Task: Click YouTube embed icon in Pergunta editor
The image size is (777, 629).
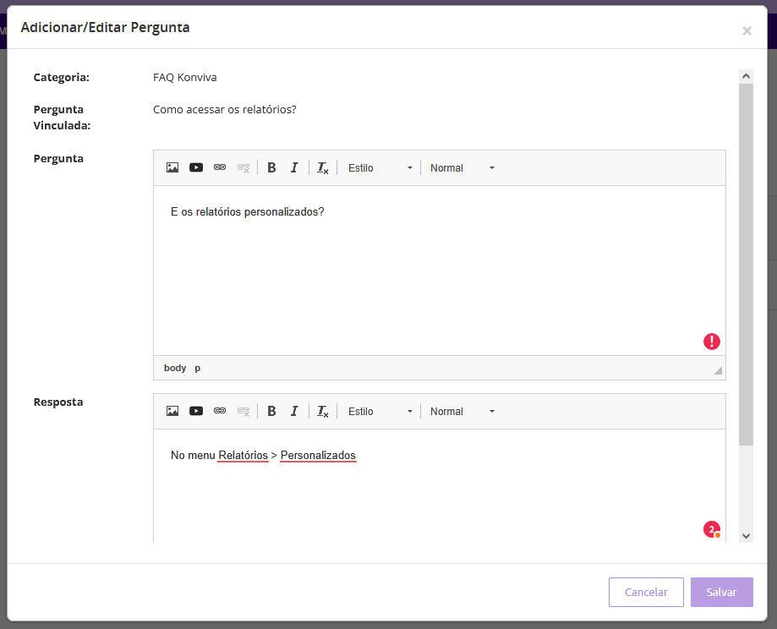Action: (x=196, y=167)
